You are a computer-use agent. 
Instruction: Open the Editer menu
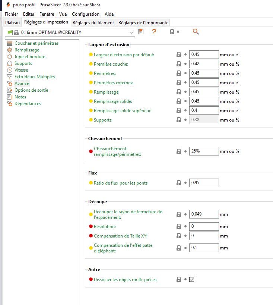point(29,14)
